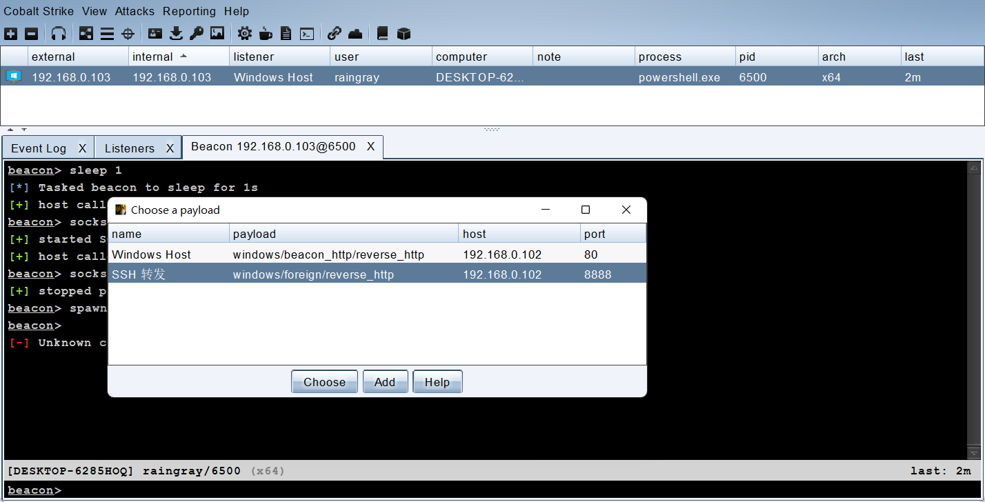Sort sessions by pid column
This screenshot has height=502, width=985.
pos(777,57)
